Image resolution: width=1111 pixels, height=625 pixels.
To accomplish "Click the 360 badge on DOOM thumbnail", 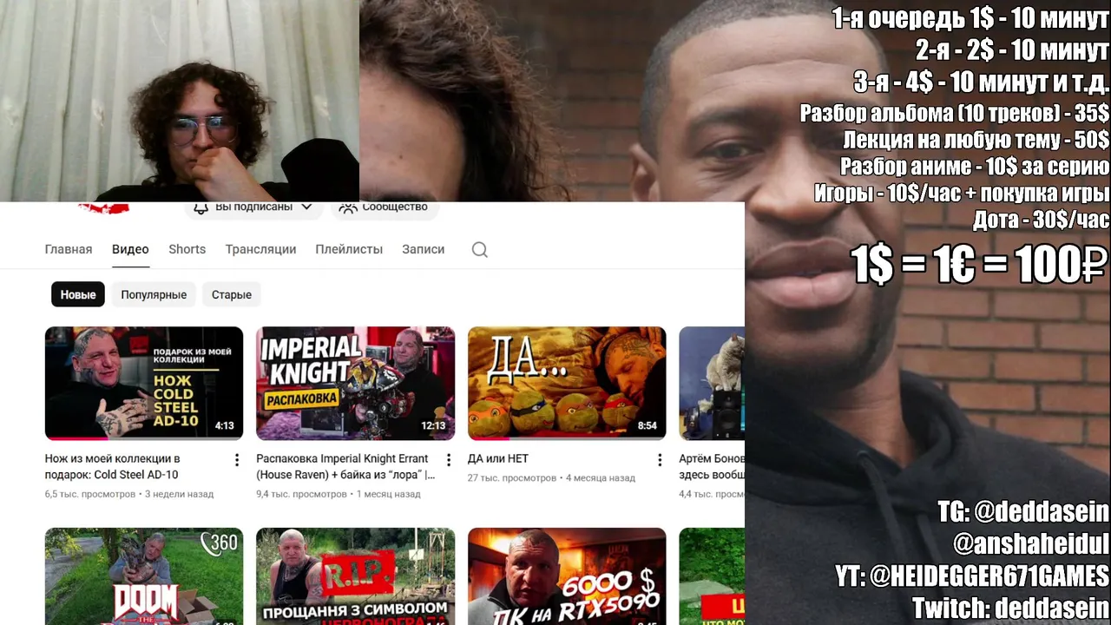I will [x=219, y=543].
